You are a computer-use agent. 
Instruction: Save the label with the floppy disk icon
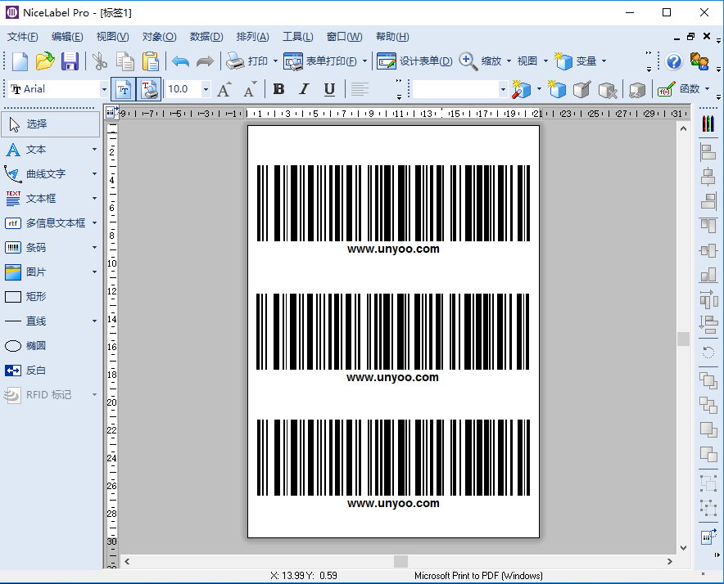tap(70, 61)
